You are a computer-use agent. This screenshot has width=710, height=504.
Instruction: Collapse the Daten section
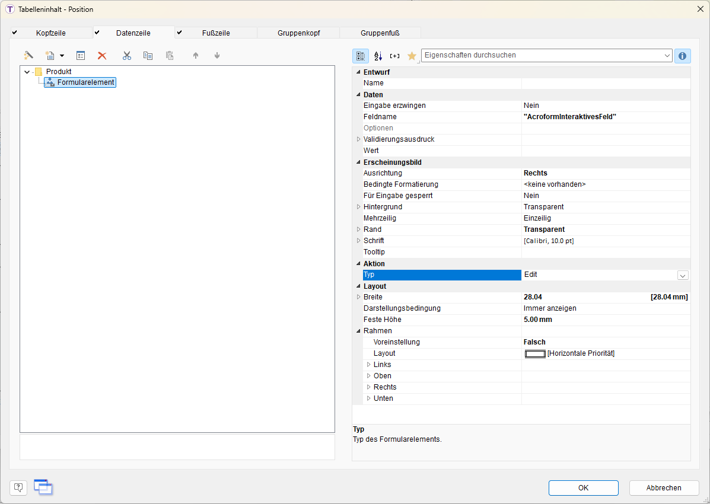coord(358,95)
